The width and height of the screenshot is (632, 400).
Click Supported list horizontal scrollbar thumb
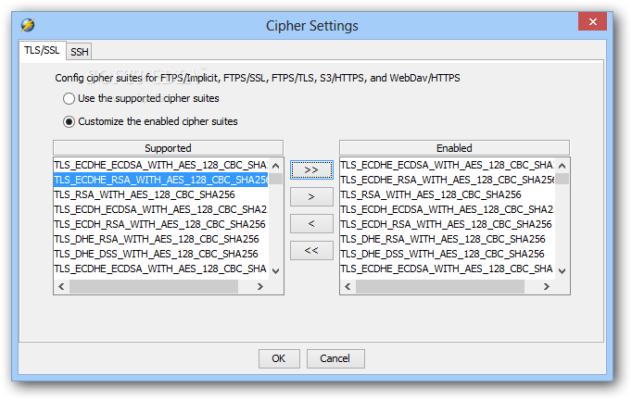point(154,286)
